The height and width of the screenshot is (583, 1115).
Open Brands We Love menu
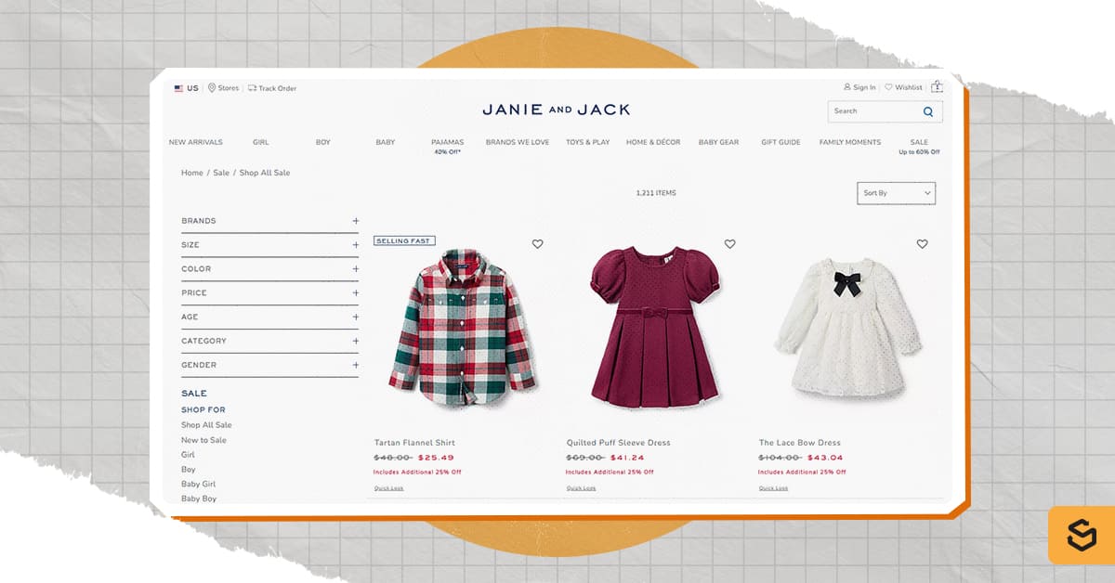click(x=518, y=142)
